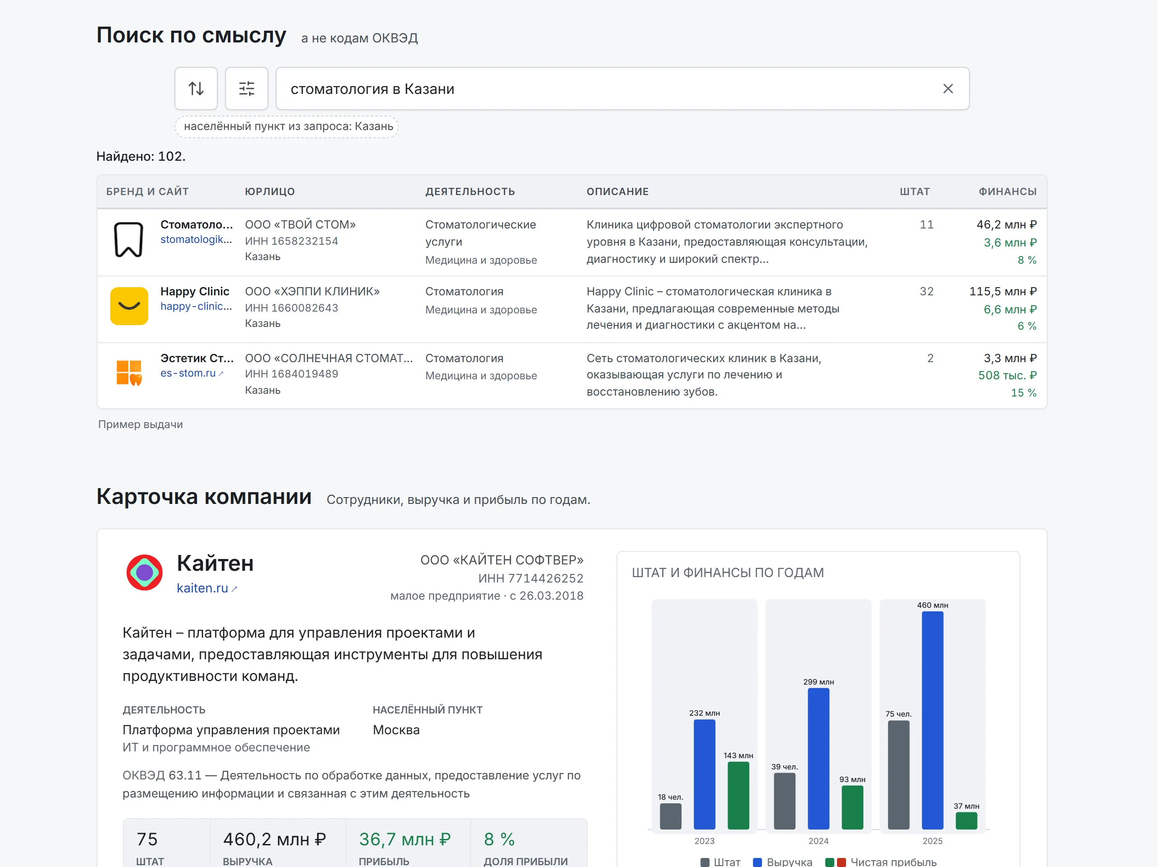Click the 'Платформа управления проектами' activity text
1157x867 pixels.
231,730
